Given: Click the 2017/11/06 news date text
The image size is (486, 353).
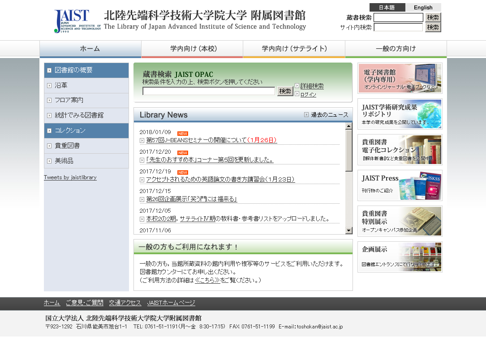Looking at the screenshot, I should [x=155, y=230].
